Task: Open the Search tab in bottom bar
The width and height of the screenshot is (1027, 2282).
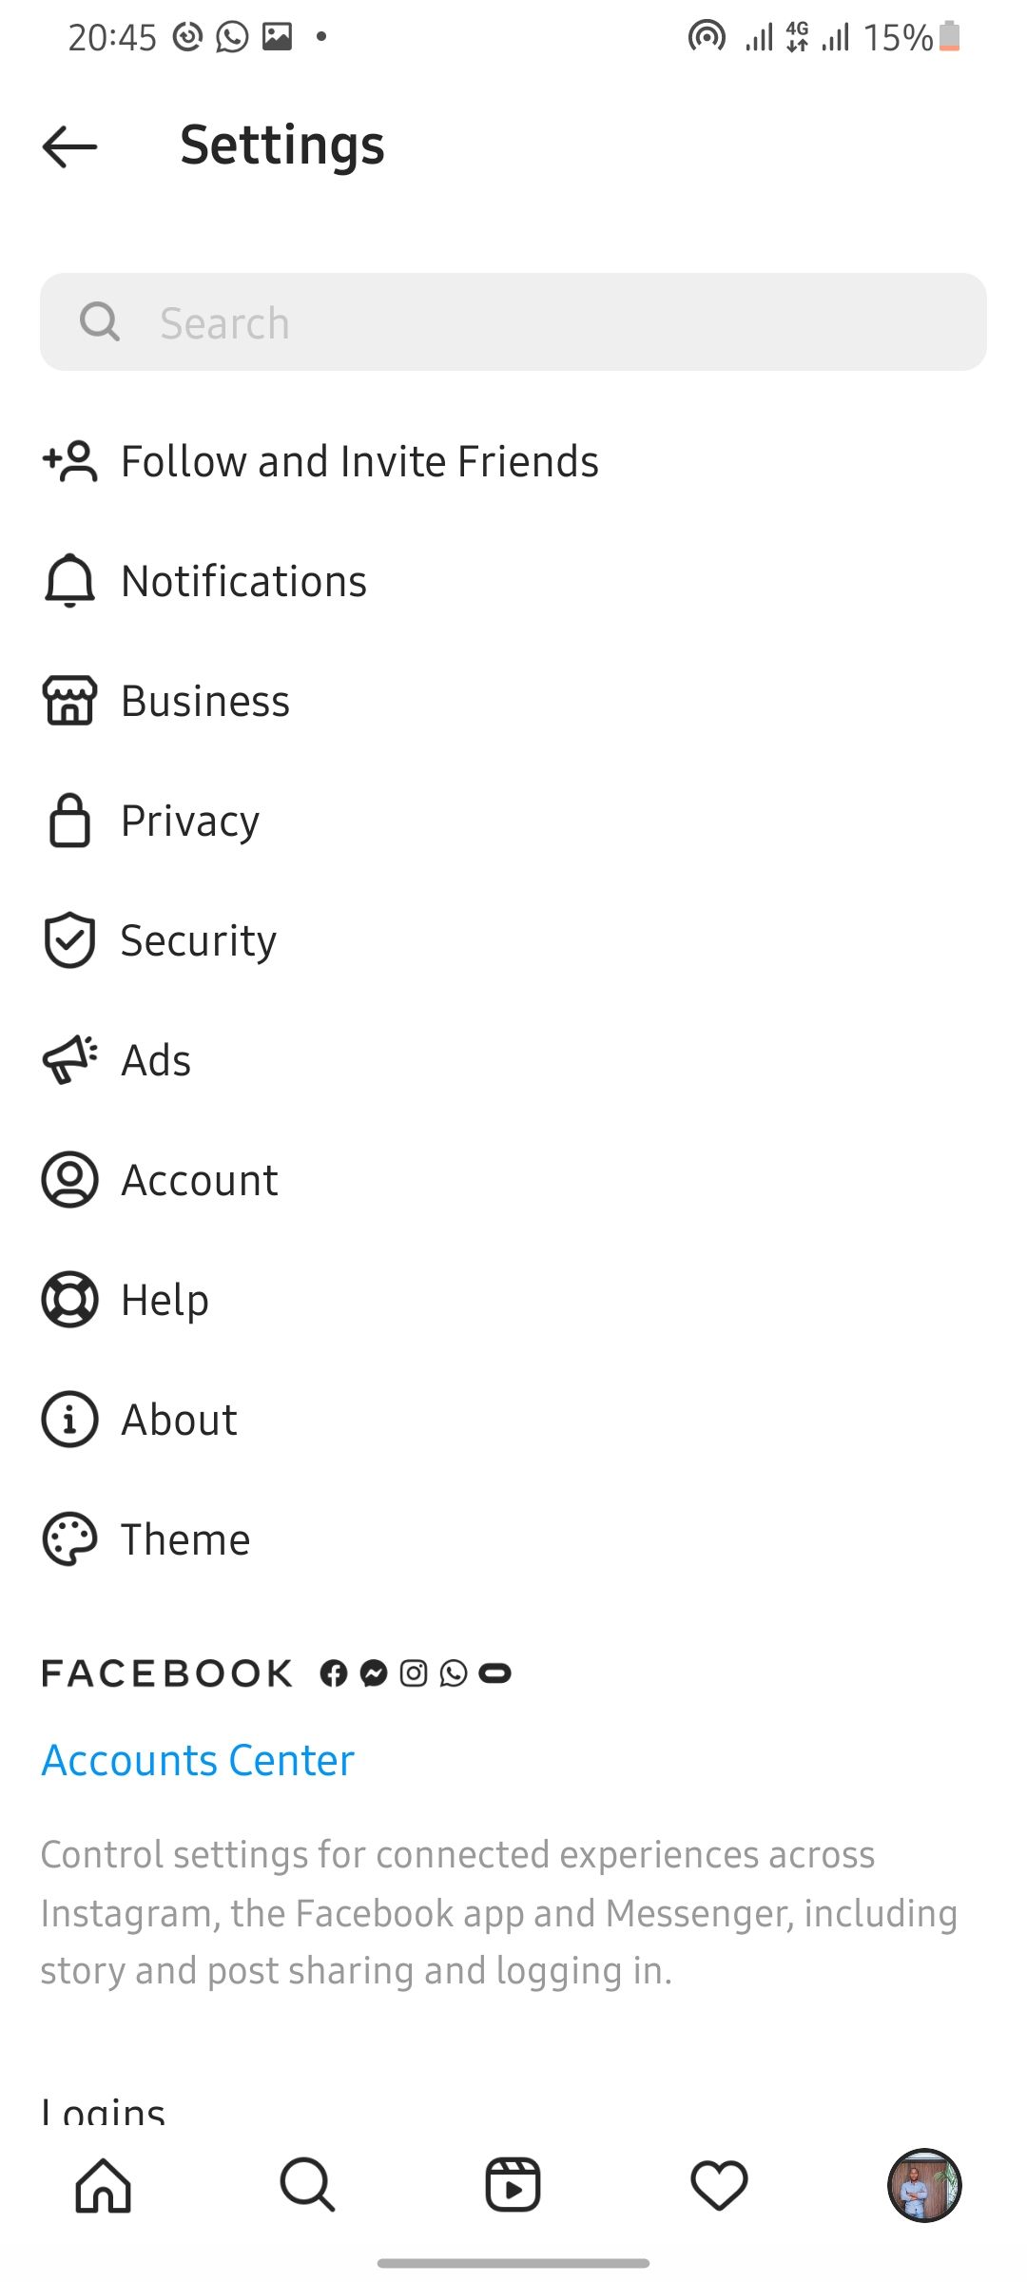Action: [307, 2184]
